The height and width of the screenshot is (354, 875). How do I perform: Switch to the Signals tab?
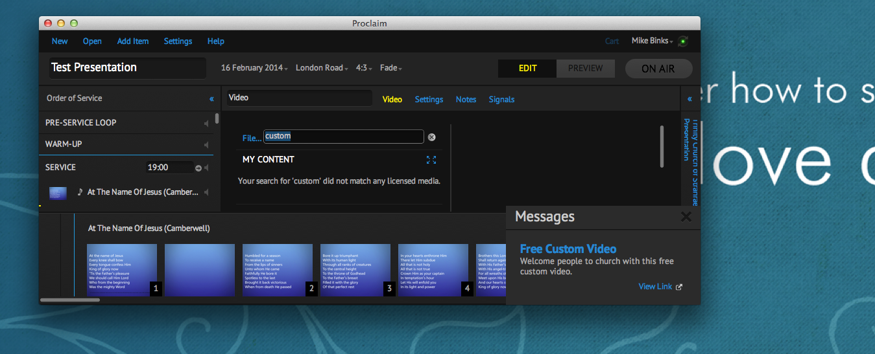point(501,100)
